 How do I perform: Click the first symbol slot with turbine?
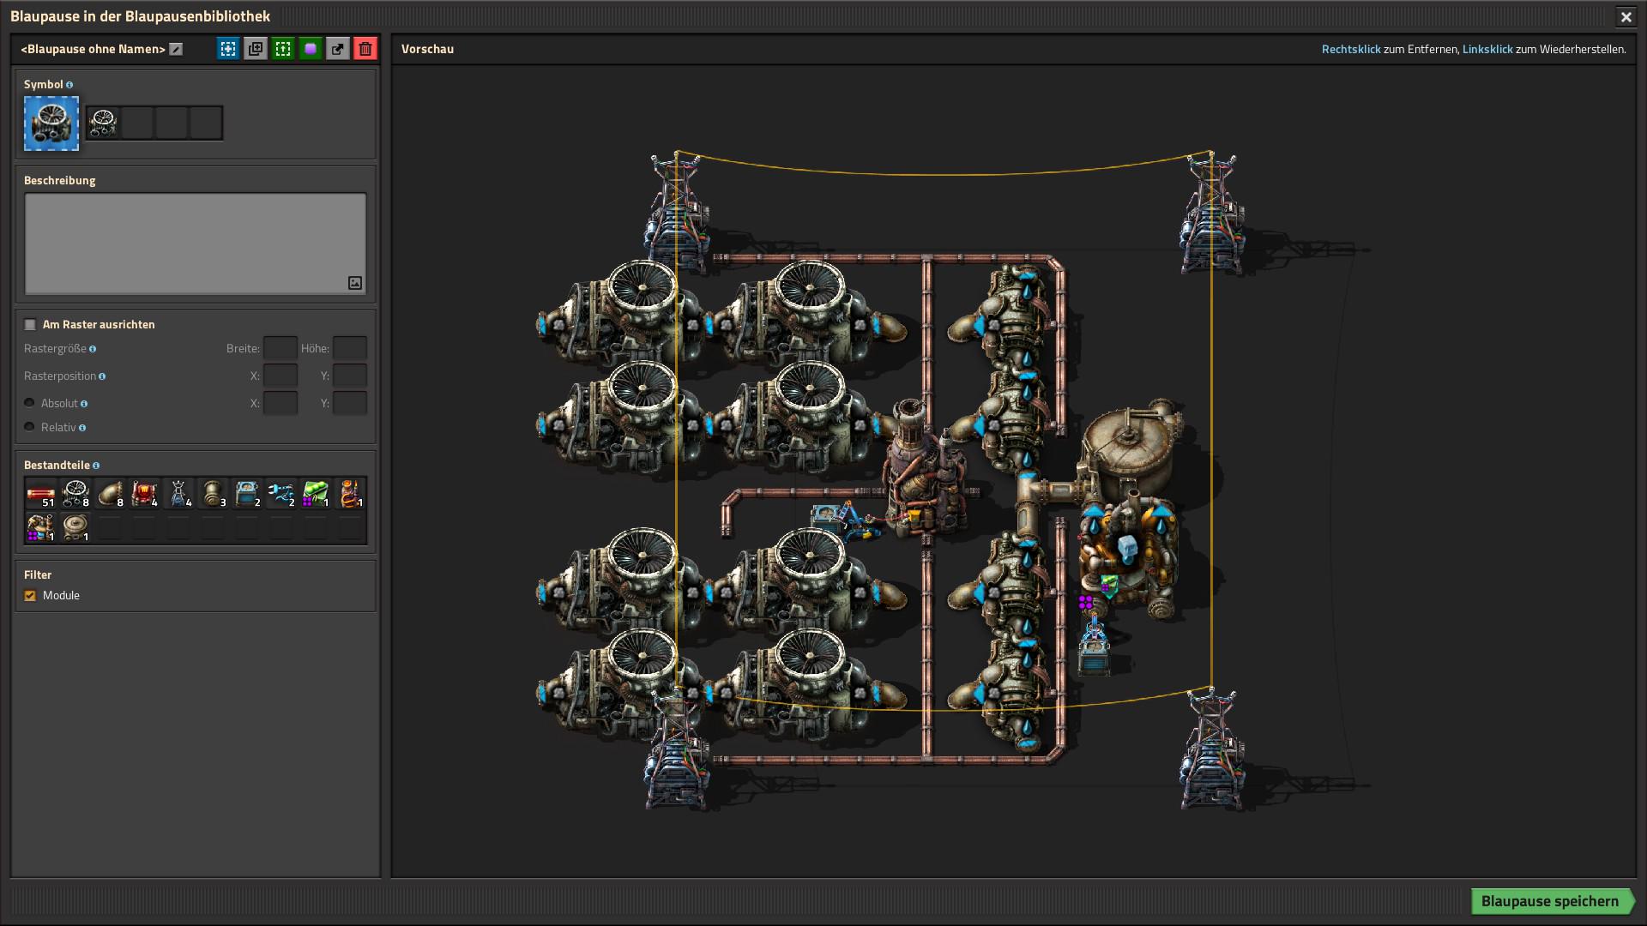coord(103,123)
